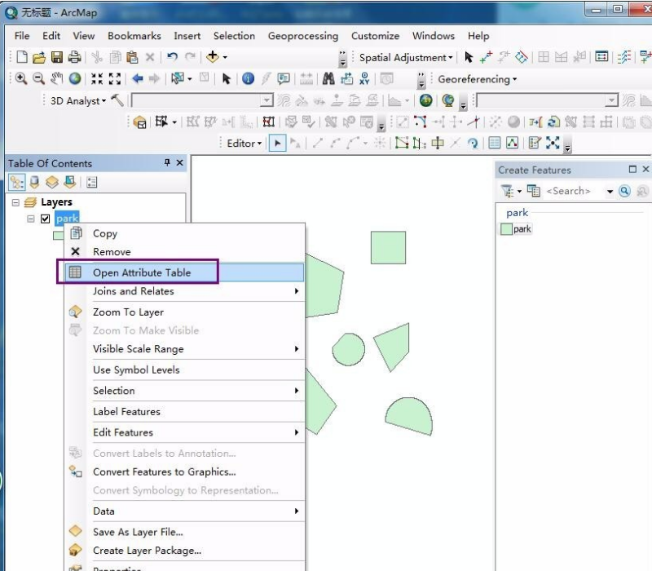Click the Select Elements black arrow tool

(x=227, y=78)
